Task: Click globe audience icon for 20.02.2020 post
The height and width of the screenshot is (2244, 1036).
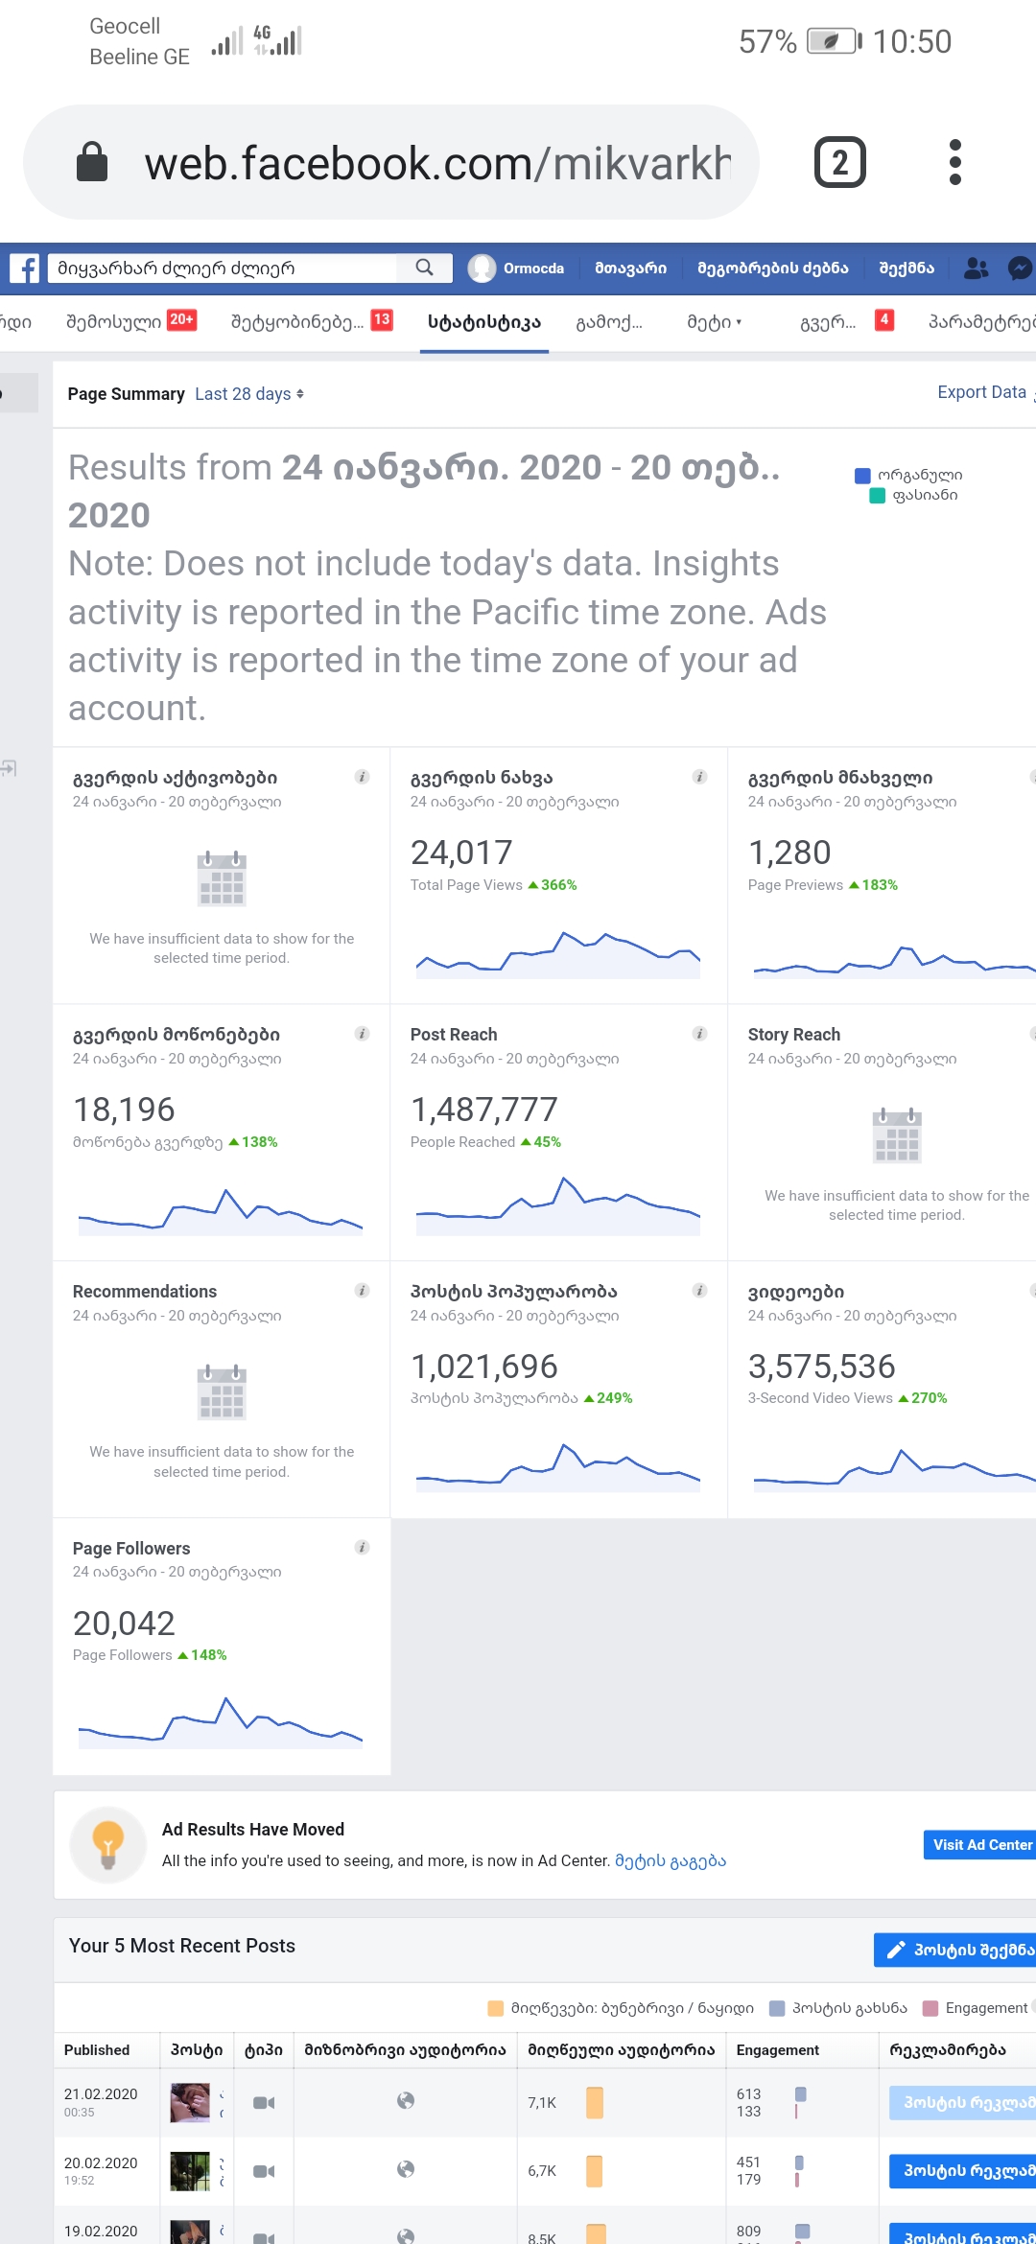Action: pyautogui.click(x=406, y=2169)
